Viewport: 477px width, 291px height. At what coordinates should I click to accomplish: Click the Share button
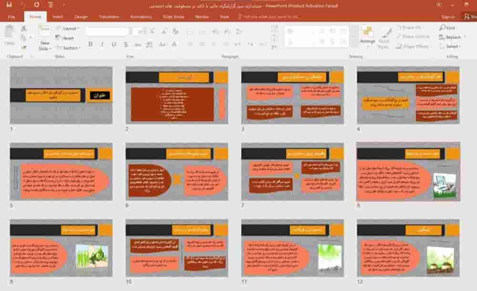pos(469,17)
